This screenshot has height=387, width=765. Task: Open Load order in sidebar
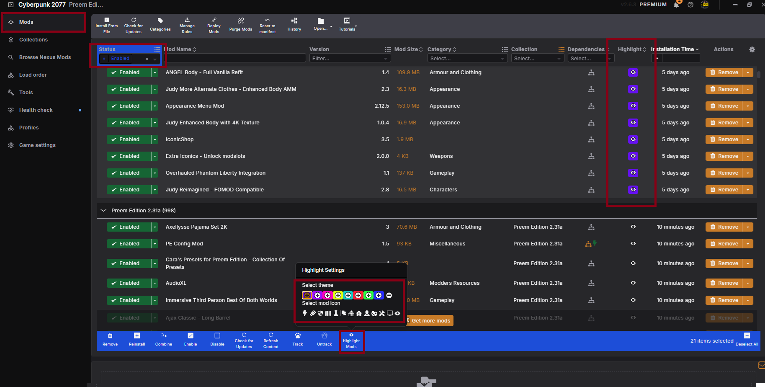pyautogui.click(x=33, y=75)
